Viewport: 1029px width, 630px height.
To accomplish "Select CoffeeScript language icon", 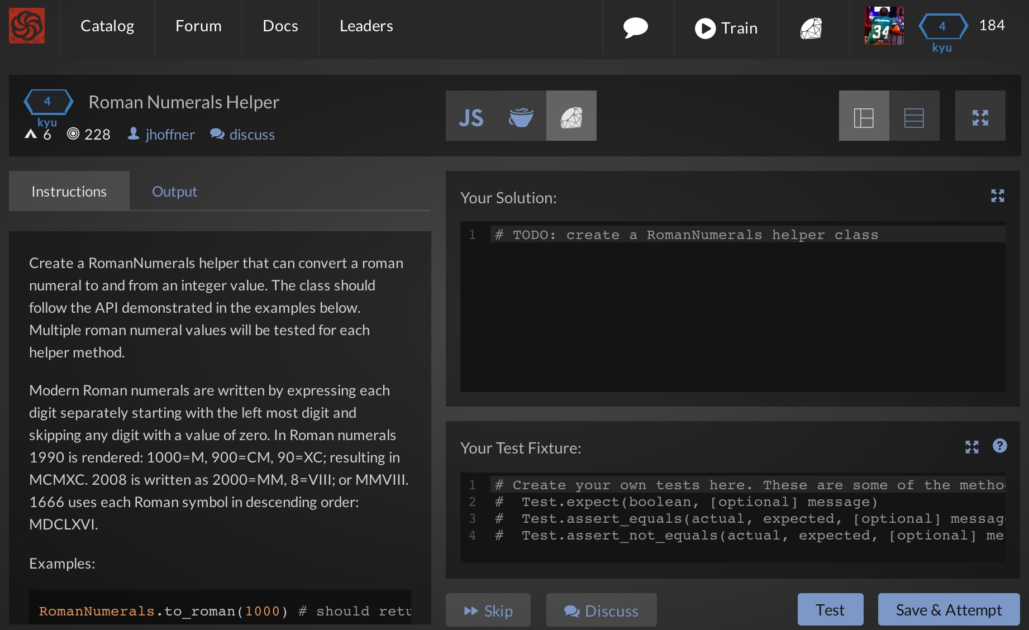I will (x=521, y=117).
